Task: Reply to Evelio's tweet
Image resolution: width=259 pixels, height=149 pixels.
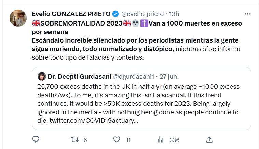Action: [36, 139]
